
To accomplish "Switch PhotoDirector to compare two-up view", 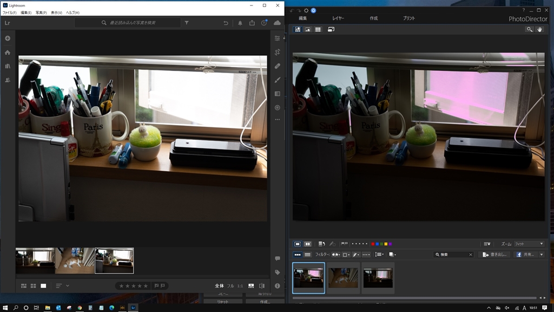I will (x=308, y=244).
